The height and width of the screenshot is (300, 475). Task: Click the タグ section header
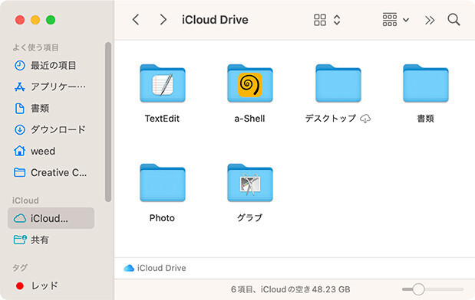(x=20, y=267)
